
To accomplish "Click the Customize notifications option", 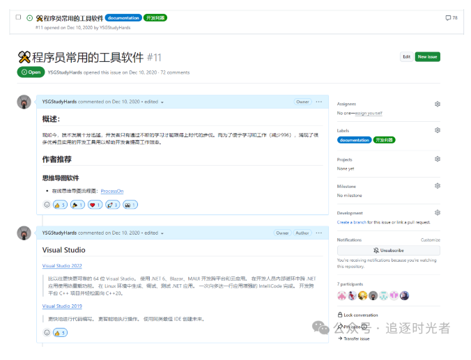I will 430,240.
